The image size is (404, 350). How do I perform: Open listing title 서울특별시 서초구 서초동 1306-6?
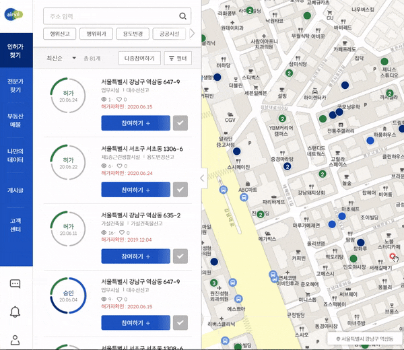pos(142,149)
